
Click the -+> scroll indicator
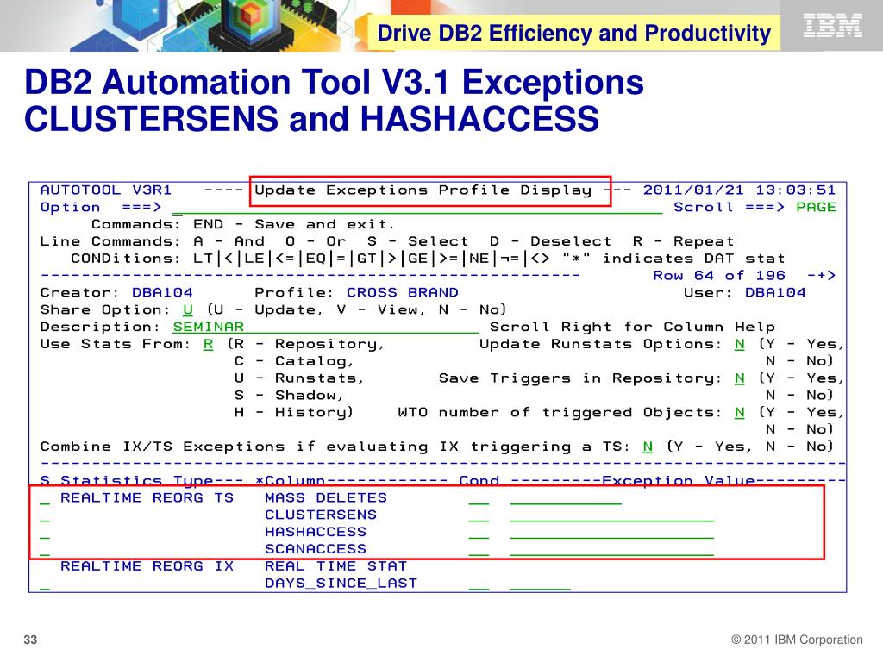[822, 276]
